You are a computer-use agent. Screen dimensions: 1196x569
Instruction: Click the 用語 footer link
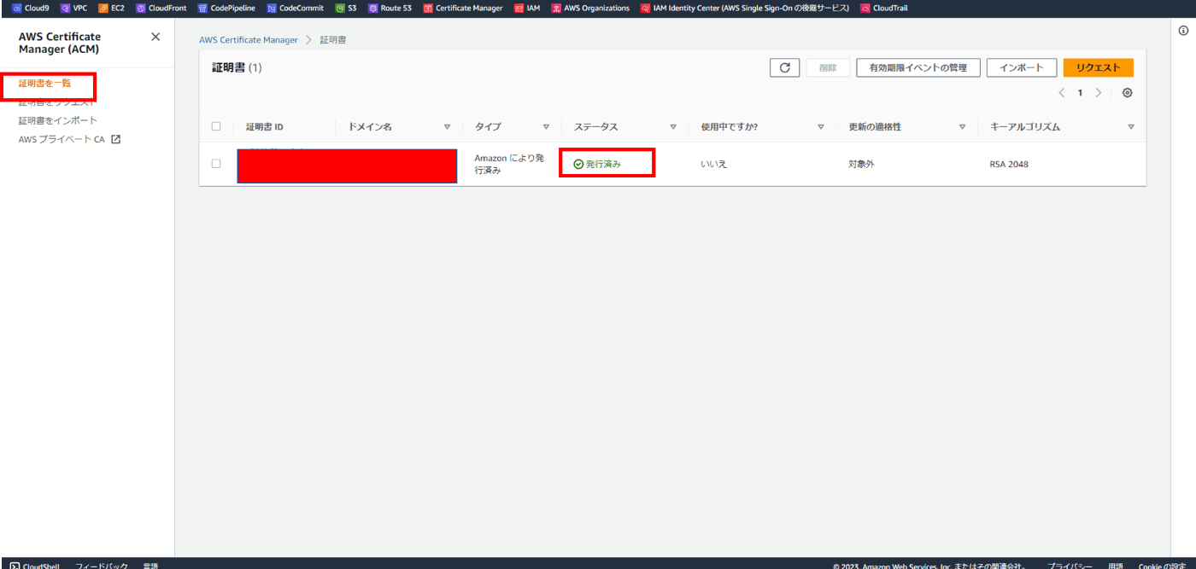1116,566
